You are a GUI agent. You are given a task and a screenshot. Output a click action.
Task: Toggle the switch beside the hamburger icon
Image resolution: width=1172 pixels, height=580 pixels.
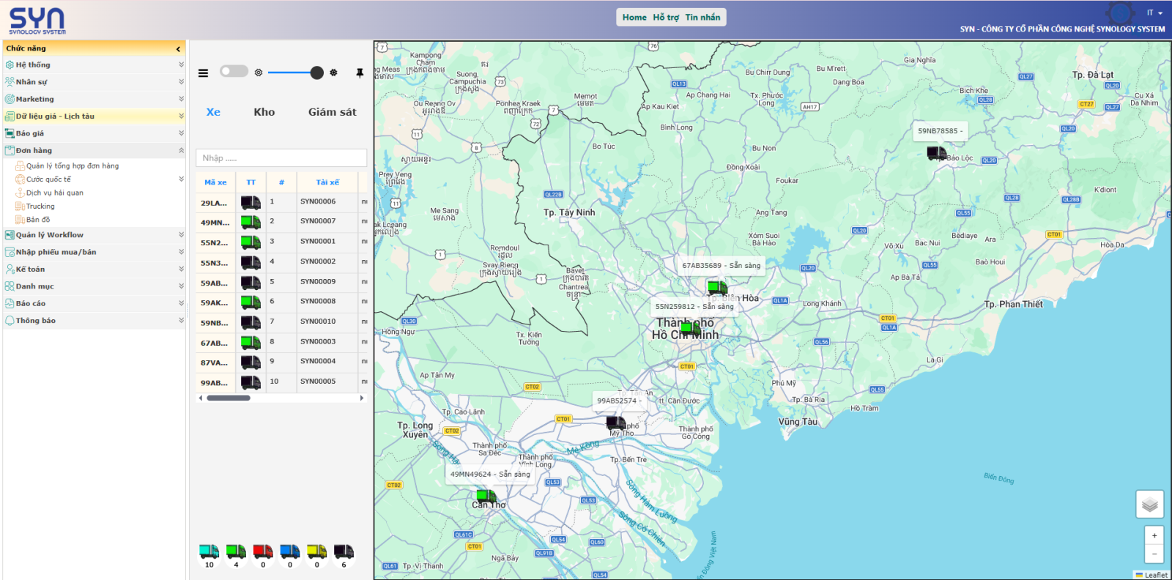coord(234,71)
